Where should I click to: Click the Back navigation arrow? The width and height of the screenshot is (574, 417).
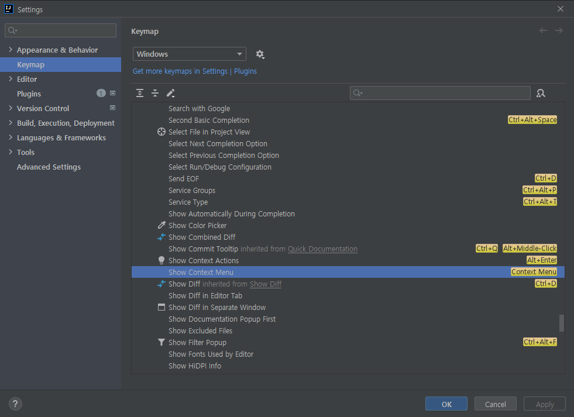click(x=543, y=31)
